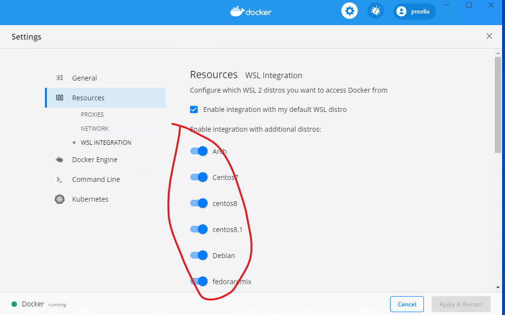Click the Settings title text
The width and height of the screenshot is (505, 315).
coord(27,37)
